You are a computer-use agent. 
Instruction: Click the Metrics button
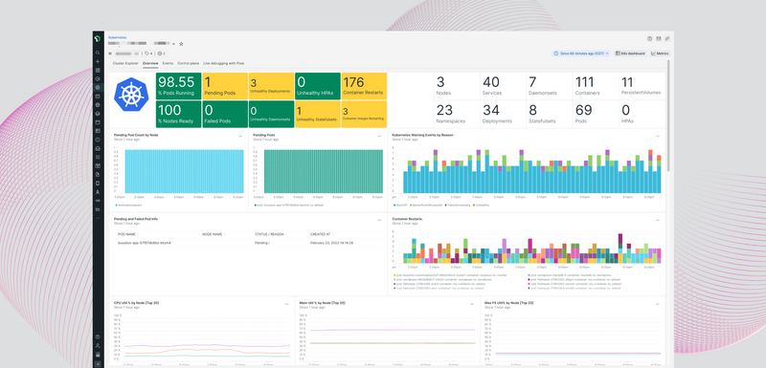660,54
